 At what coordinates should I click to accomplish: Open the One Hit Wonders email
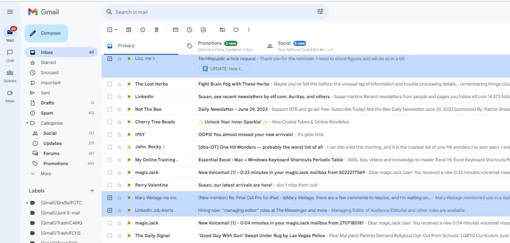tap(306, 147)
